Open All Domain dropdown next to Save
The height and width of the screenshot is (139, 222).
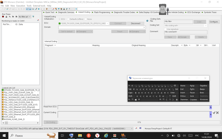click(184, 37)
